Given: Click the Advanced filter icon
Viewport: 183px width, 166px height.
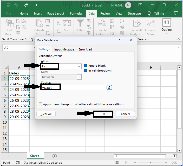Looking at the screenshot, I should click(89, 33).
